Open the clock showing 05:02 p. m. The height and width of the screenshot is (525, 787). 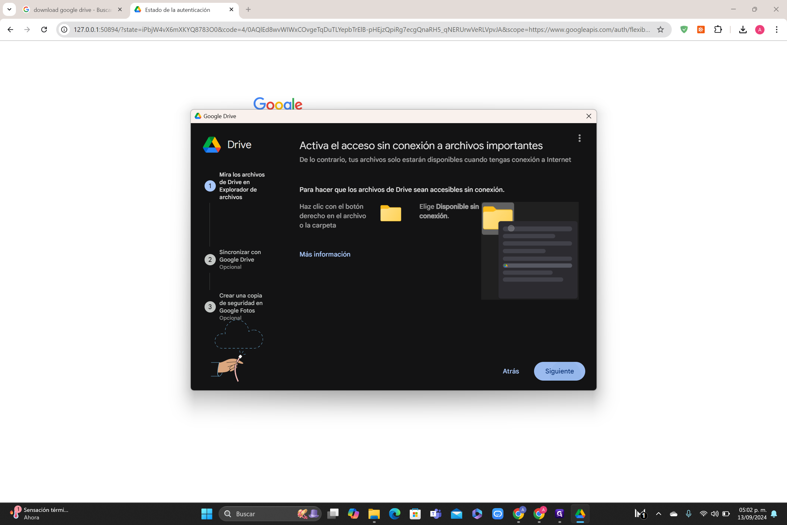click(752, 514)
